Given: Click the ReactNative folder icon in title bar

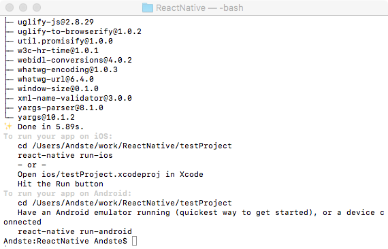Looking at the screenshot, I should (148, 7).
